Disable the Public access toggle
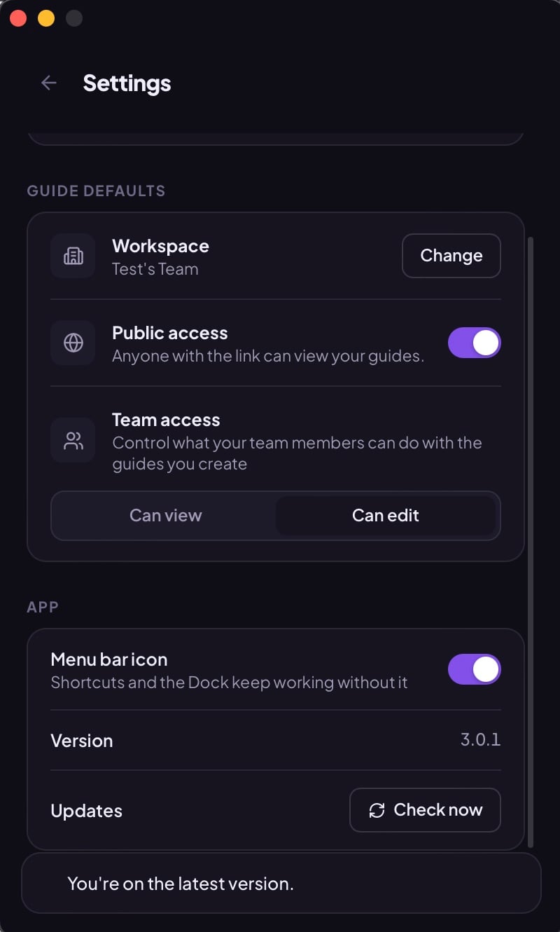This screenshot has height=932, width=560. [x=474, y=343]
